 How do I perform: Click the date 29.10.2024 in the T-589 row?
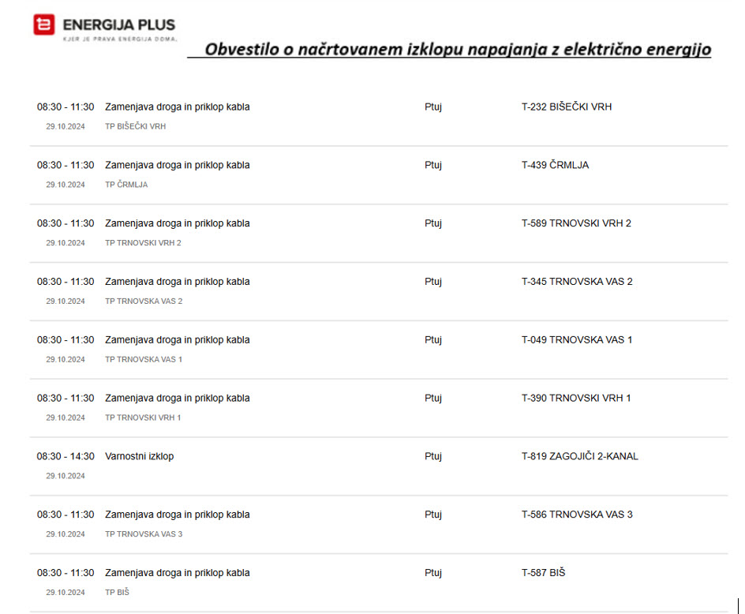tap(66, 243)
